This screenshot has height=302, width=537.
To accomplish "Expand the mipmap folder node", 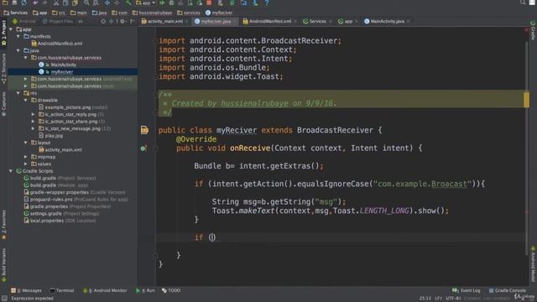I will 26,157.
